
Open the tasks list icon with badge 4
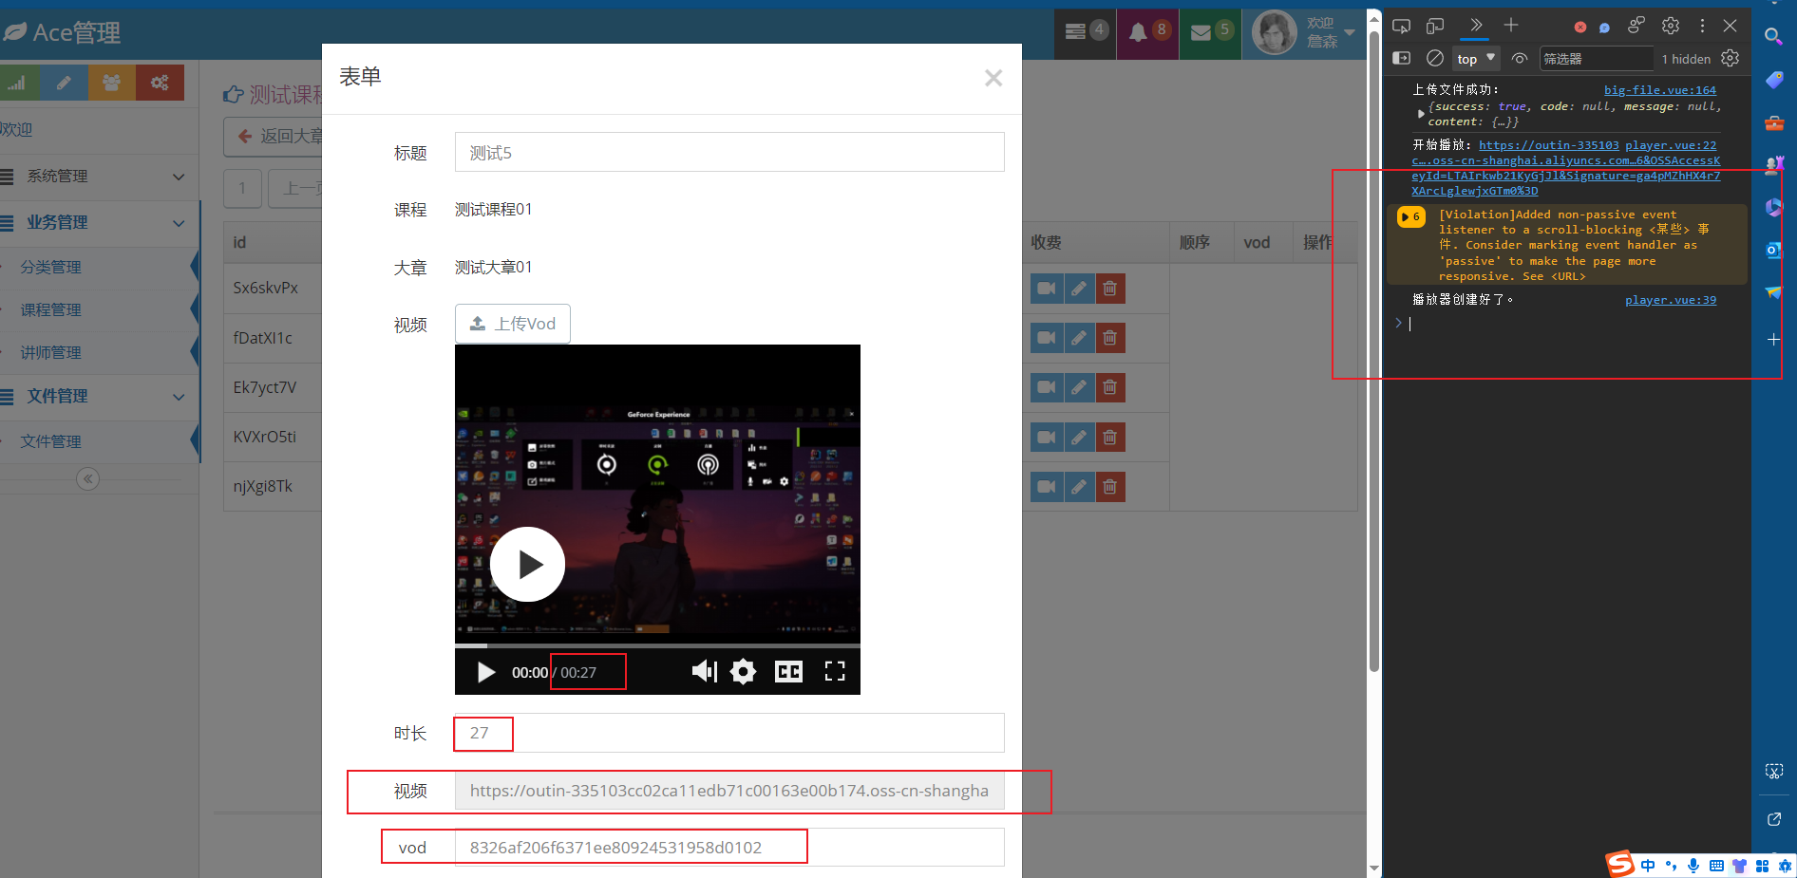pyautogui.click(x=1086, y=31)
